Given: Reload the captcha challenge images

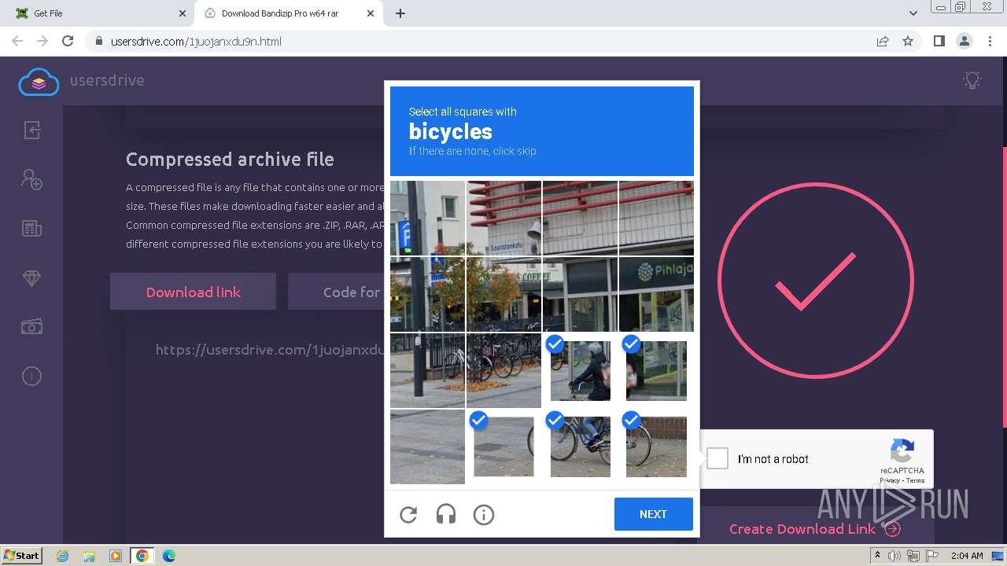Looking at the screenshot, I should 408,515.
